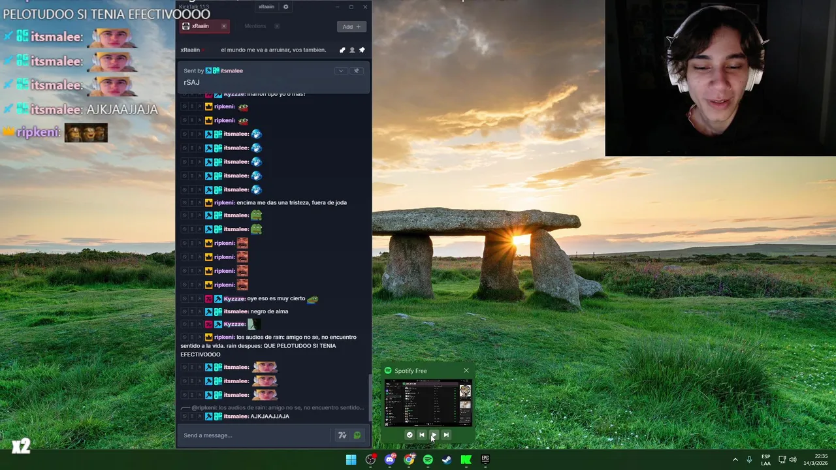Click the Spotify save-checkmark button in preview
This screenshot has width=836, height=470.
(410, 435)
